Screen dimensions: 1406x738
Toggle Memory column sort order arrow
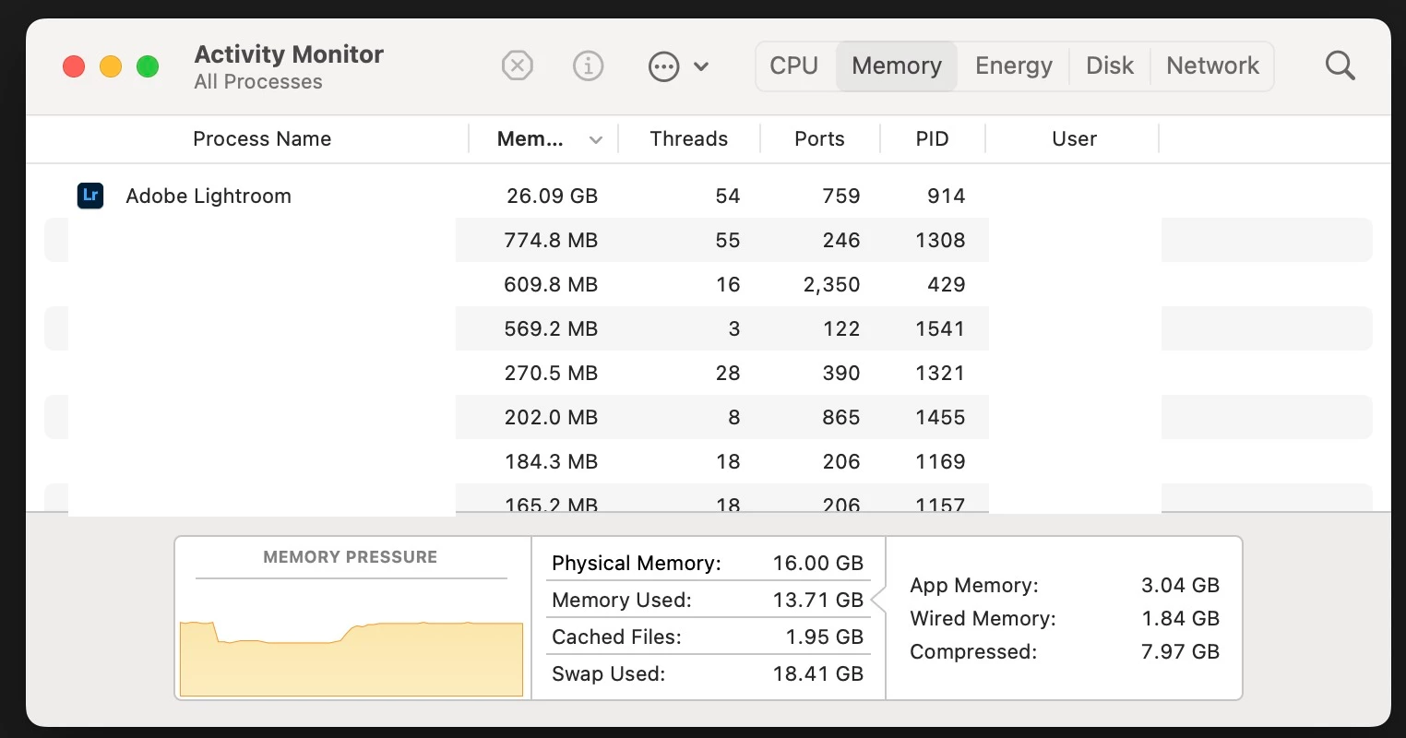pyautogui.click(x=596, y=140)
